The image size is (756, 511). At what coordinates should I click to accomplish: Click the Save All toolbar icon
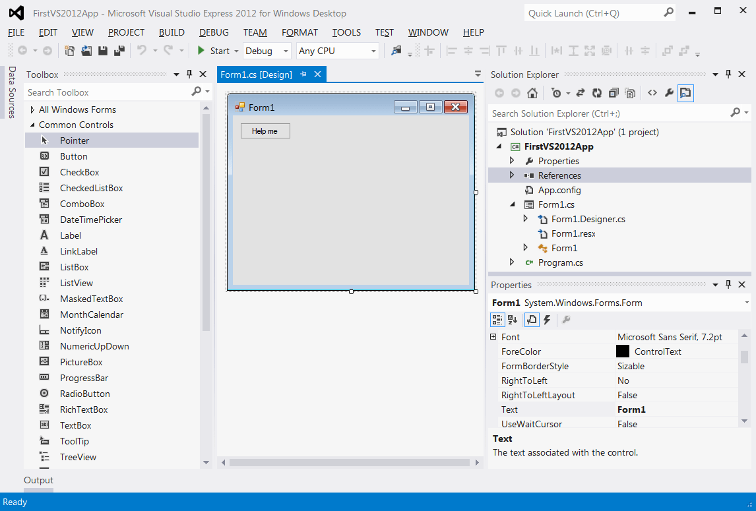click(119, 51)
